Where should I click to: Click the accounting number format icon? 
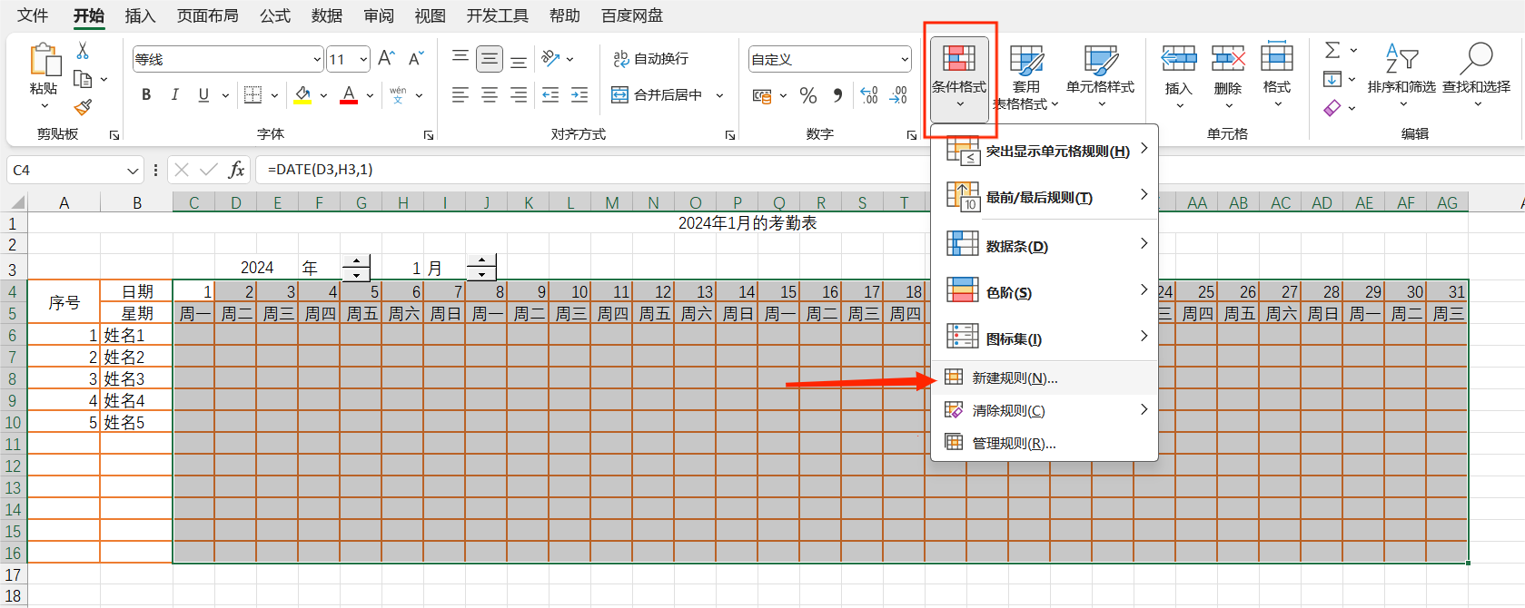click(762, 95)
